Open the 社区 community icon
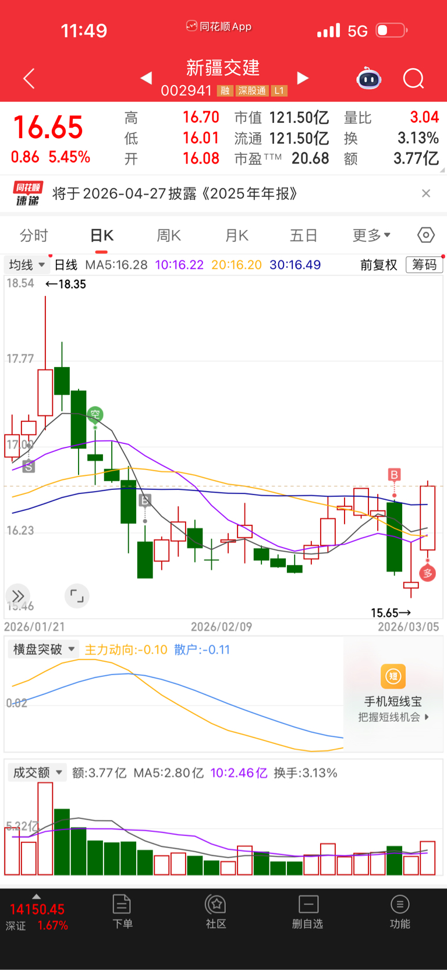 pyautogui.click(x=216, y=912)
